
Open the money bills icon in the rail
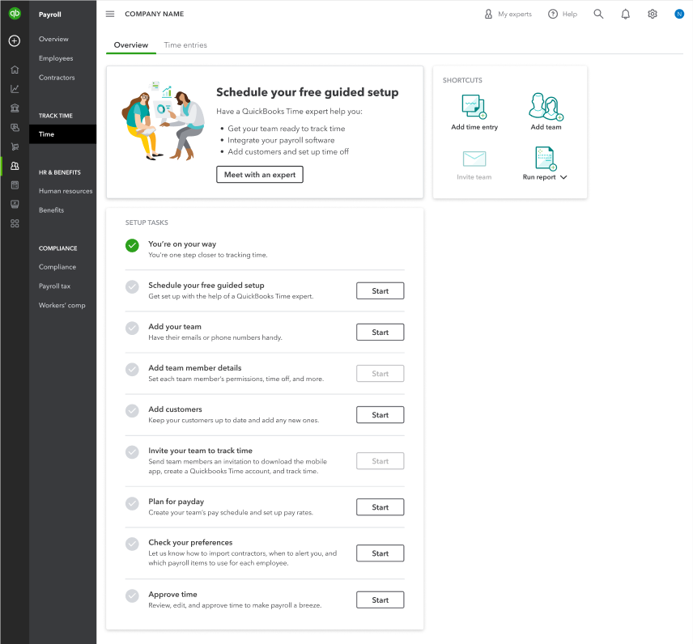point(15,128)
